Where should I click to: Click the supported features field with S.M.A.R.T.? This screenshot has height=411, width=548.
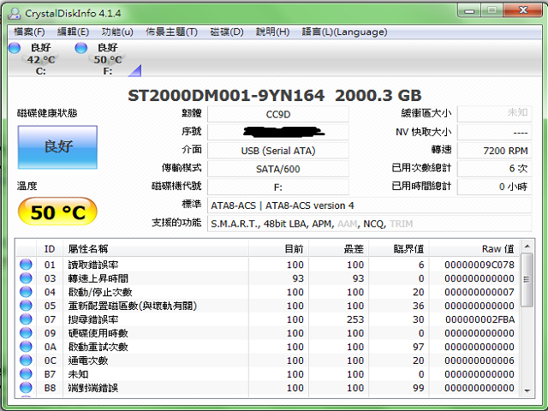370,223
